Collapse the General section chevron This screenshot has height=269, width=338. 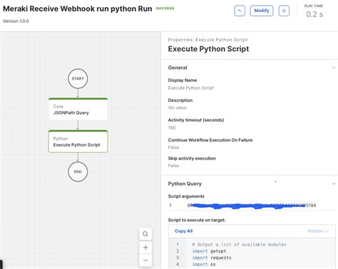pyautogui.click(x=334, y=68)
